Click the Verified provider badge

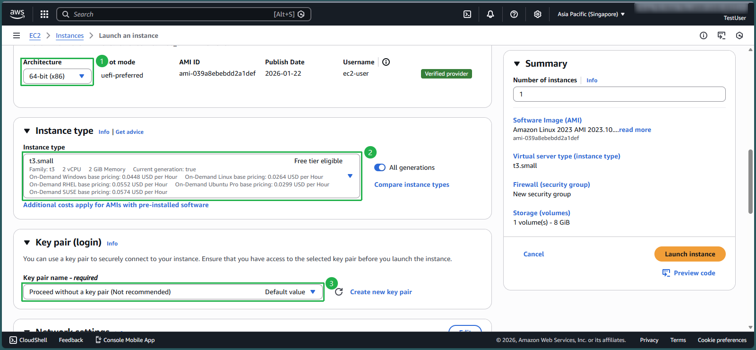click(x=446, y=74)
